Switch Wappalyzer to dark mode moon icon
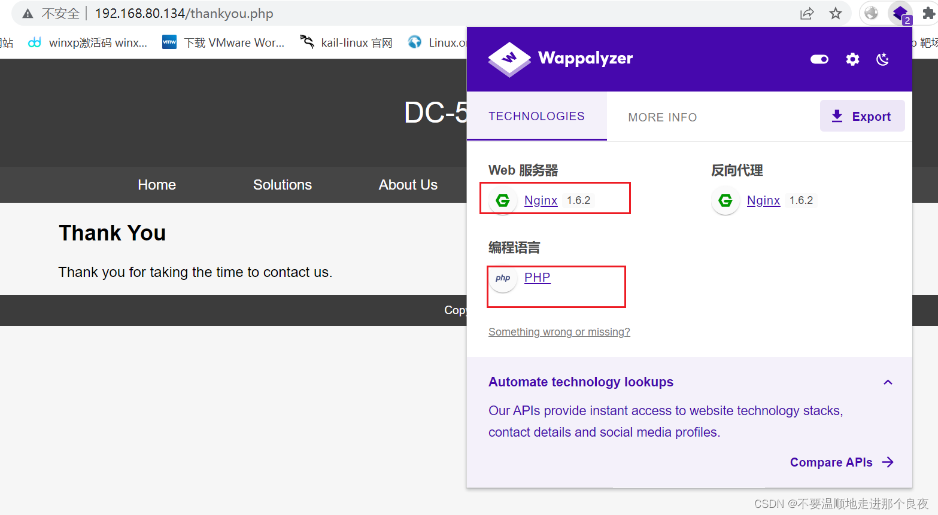Screen dimensions: 938x515 (x=882, y=59)
